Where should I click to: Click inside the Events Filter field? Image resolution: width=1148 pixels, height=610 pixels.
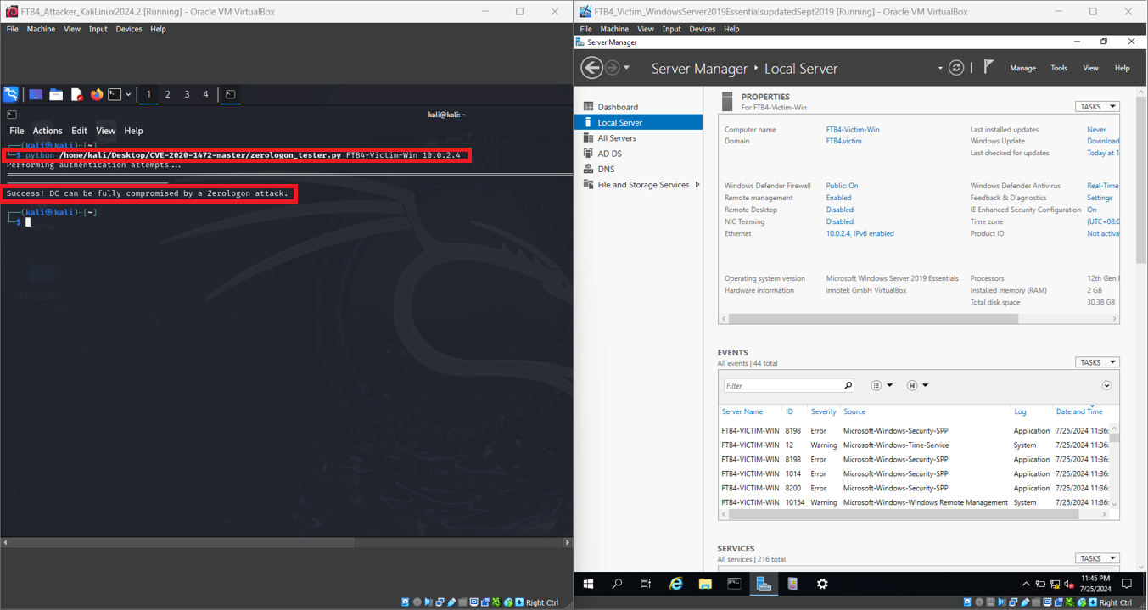781,385
